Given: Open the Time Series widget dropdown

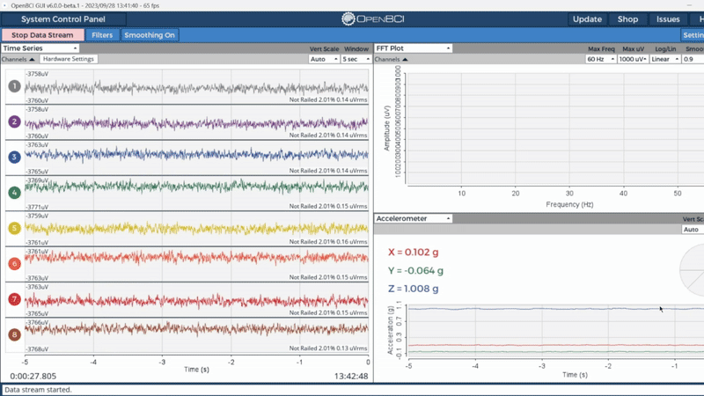Looking at the screenshot, I should (40, 48).
